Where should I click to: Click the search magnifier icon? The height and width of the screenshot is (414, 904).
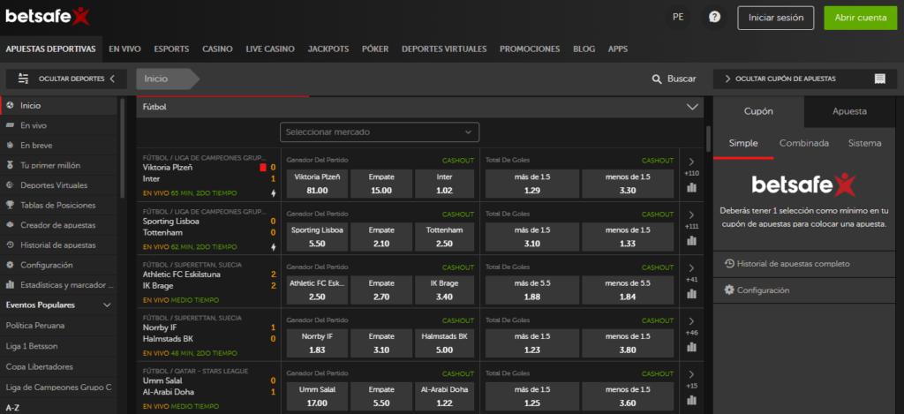[x=657, y=79]
